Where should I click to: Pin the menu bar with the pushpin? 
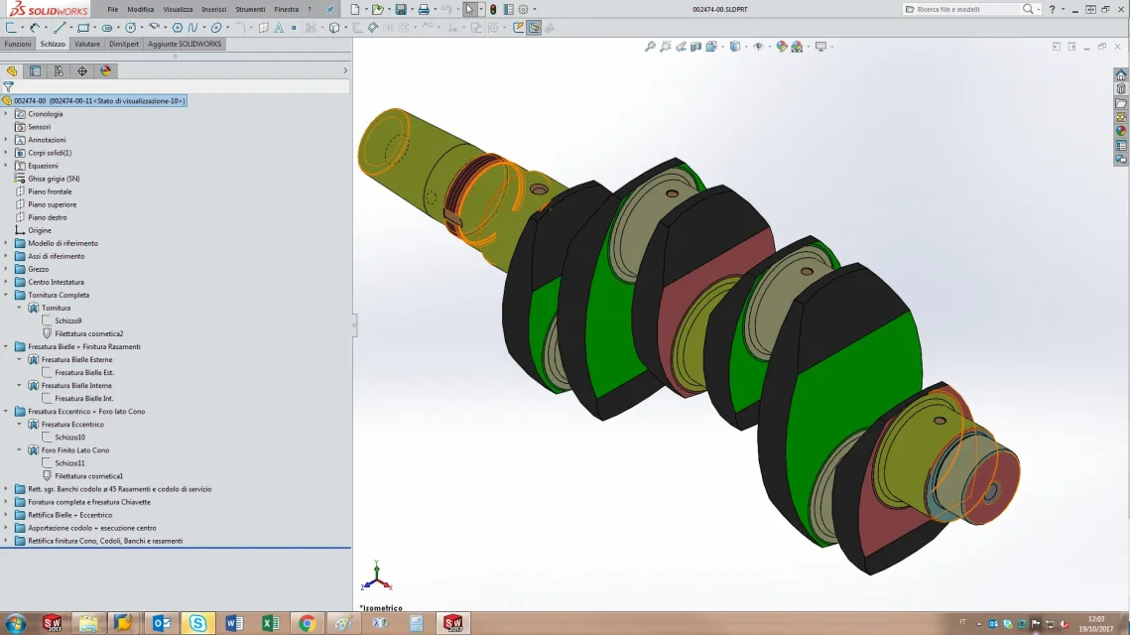click(x=330, y=9)
